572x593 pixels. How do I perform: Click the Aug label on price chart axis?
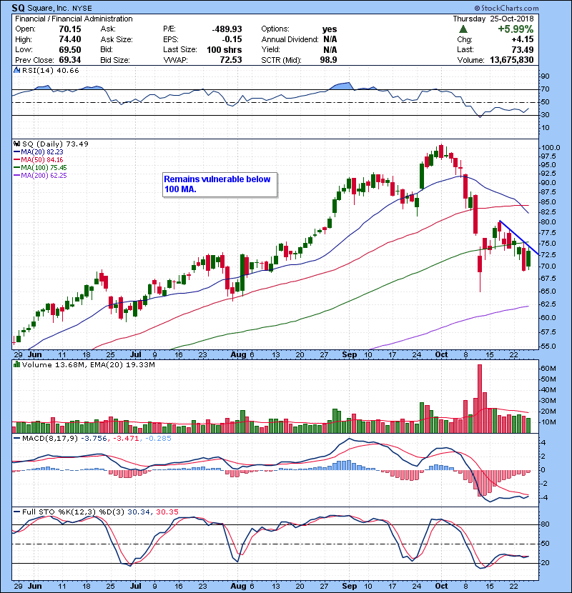click(x=239, y=355)
